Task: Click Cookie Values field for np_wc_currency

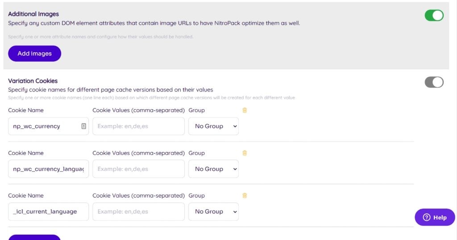Action: tap(138, 126)
